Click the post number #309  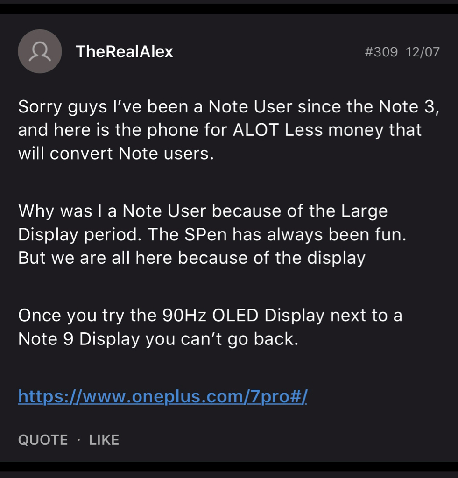[x=380, y=52]
